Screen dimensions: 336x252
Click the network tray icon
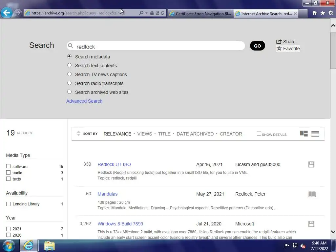(x=295, y=245)
